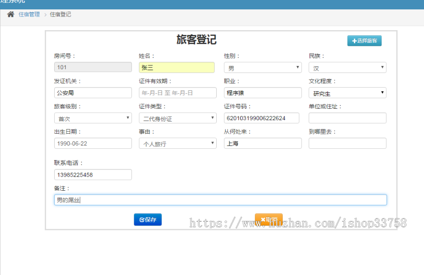Open the 文化程度 dropdown showing 研究生
This screenshot has height=275, width=424.
click(x=348, y=93)
